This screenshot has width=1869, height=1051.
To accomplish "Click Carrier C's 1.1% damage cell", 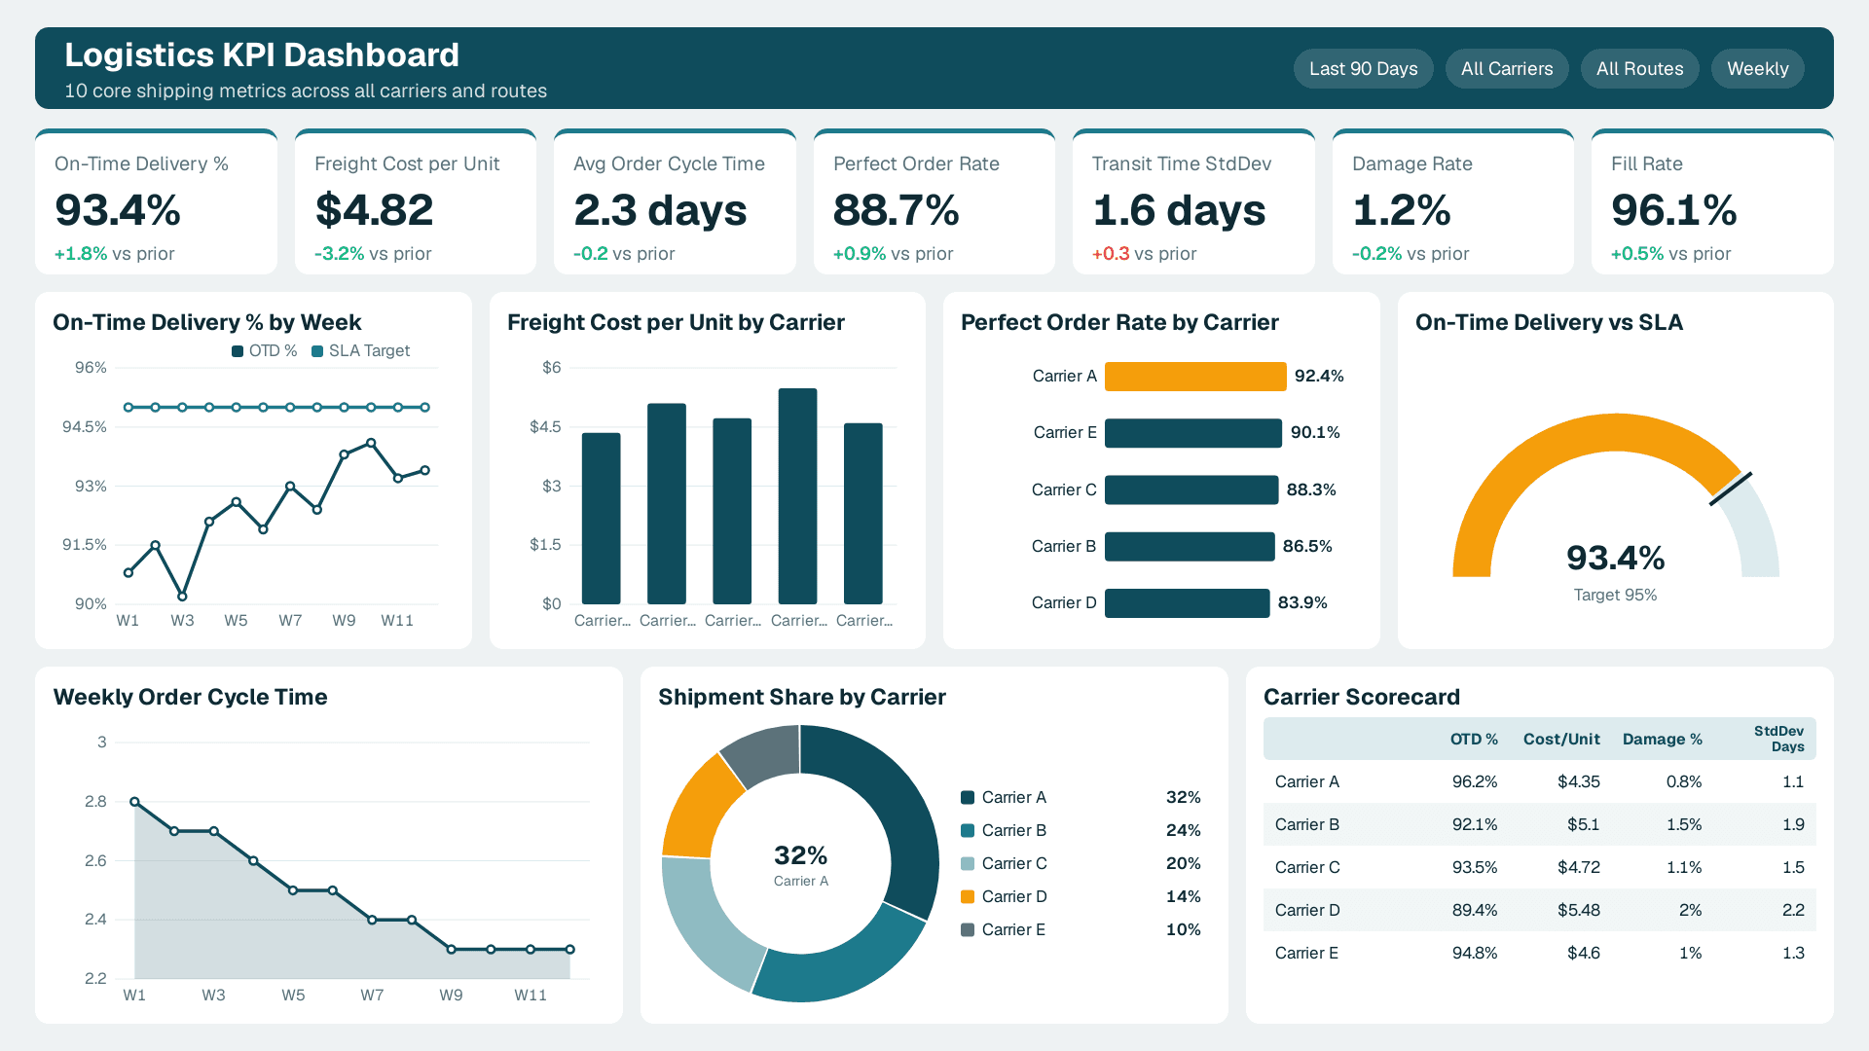I will coord(1684,868).
